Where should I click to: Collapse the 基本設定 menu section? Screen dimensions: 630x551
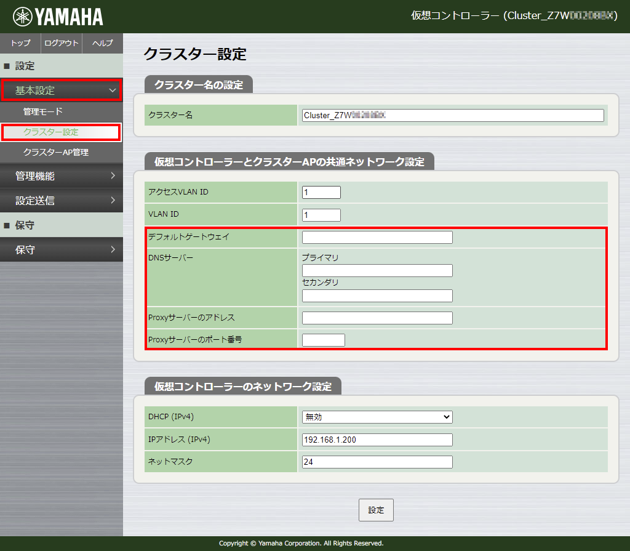[x=61, y=90]
